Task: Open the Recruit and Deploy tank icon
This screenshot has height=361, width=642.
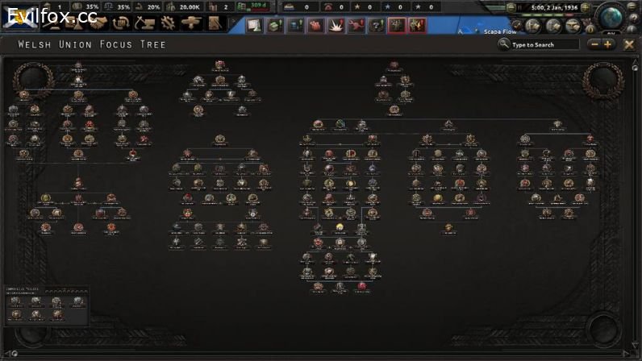Action: point(191,23)
